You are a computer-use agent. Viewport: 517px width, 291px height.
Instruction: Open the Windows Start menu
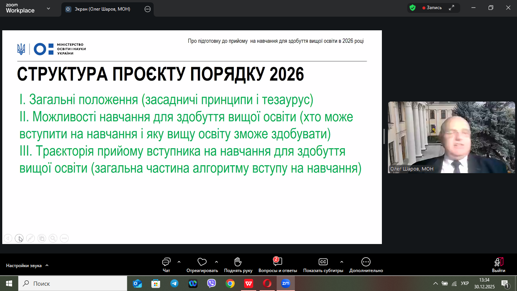click(x=9, y=283)
